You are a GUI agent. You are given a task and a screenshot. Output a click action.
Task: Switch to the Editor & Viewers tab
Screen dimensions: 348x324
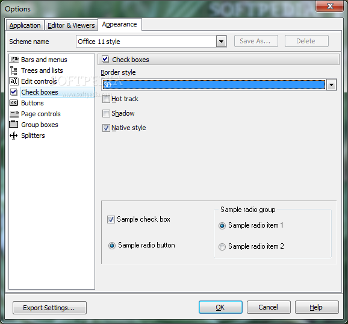tap(71, 25)
